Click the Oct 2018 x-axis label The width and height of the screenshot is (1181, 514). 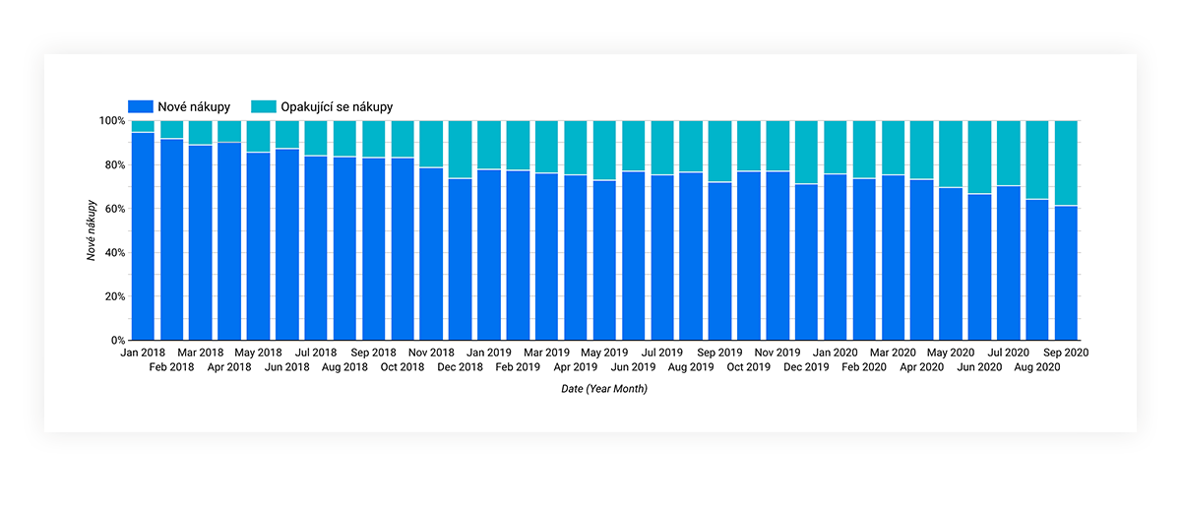(403, 367)
